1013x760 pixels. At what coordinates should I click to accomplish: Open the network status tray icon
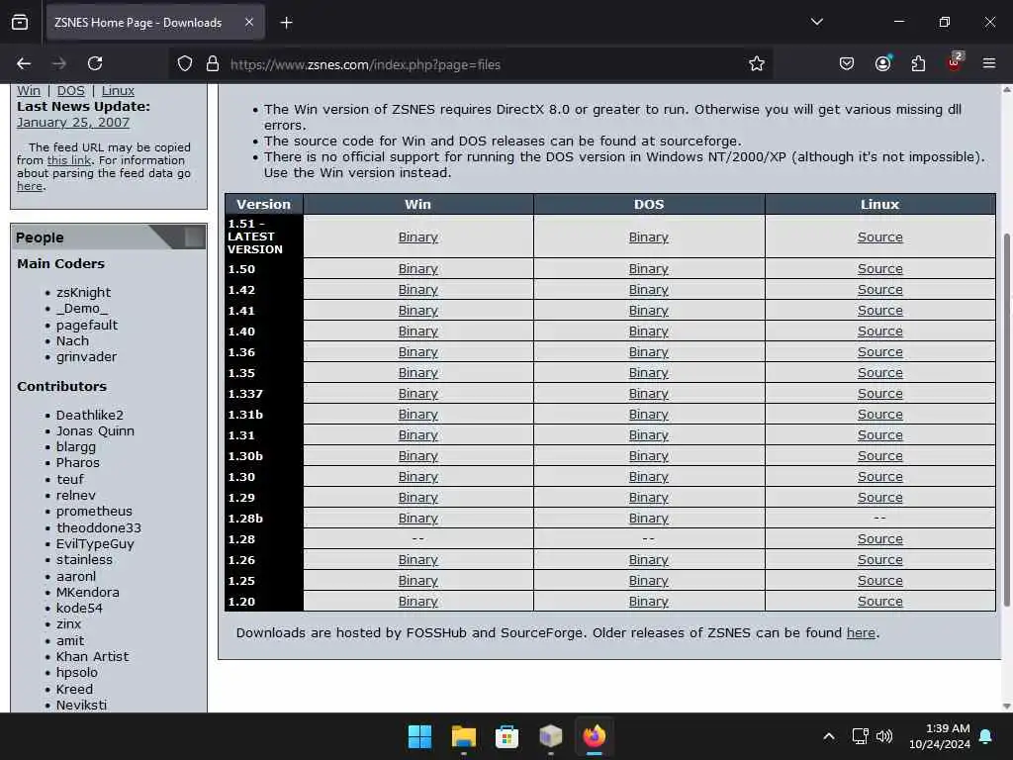coord(860,736)
